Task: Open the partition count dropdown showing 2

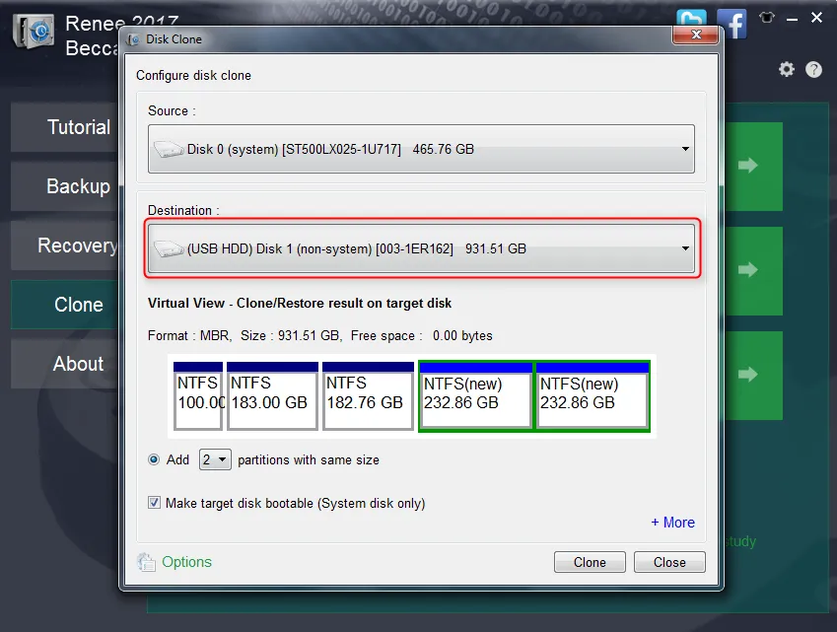Action: coord(215,459)
